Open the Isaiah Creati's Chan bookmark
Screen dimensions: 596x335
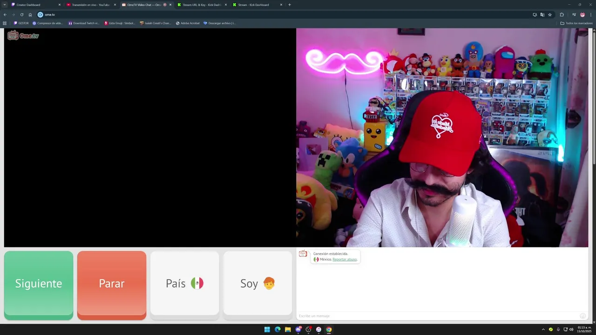(x=156, y=23)
